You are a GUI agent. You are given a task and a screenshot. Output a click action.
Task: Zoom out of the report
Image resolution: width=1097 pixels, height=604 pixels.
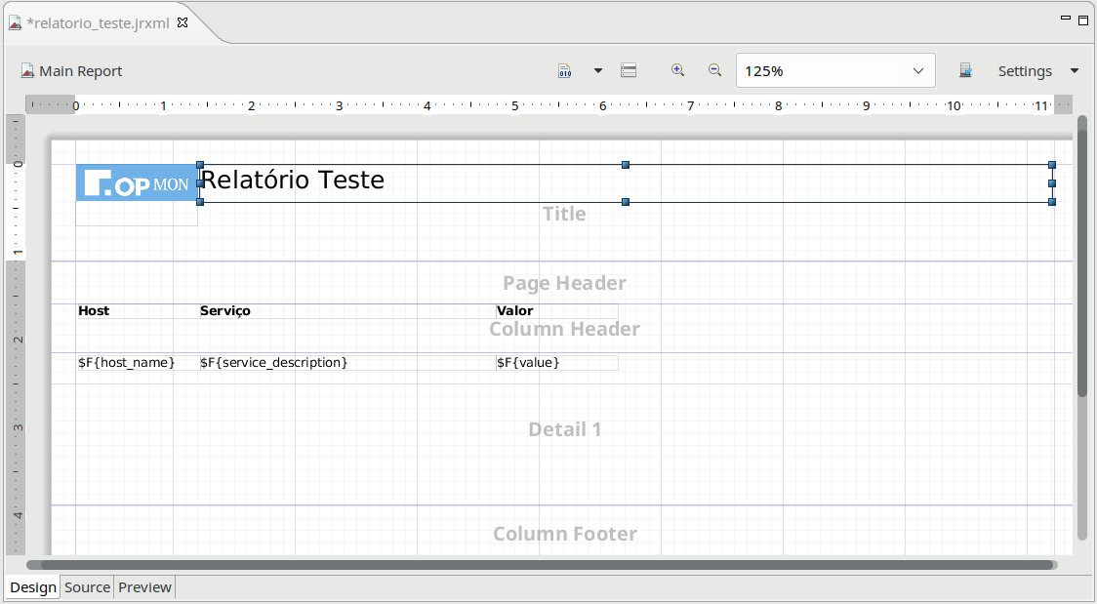tap(714, 70)
